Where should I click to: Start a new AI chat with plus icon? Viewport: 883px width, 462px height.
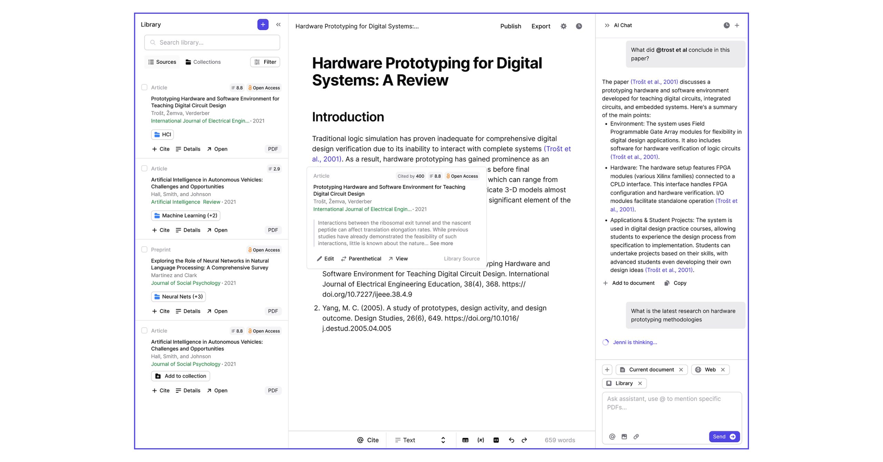[x=737, y=25]
